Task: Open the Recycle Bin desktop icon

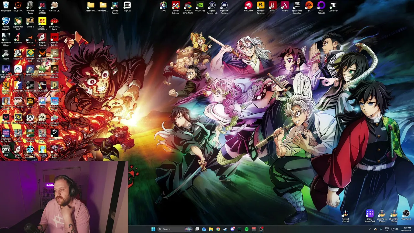Action: [6, 7]
